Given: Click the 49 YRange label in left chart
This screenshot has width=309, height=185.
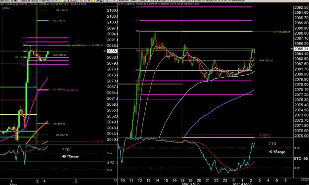Looking at the screenshot, I should click(x=70, y=156).
